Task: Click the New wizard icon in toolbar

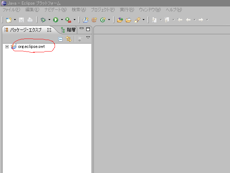Action: (9, 20)
